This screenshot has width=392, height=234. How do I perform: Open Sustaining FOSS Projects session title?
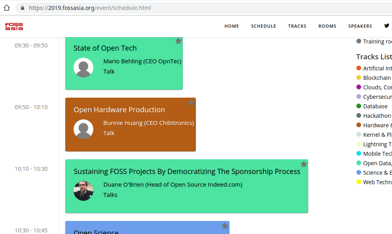click(x=187, y=171)
